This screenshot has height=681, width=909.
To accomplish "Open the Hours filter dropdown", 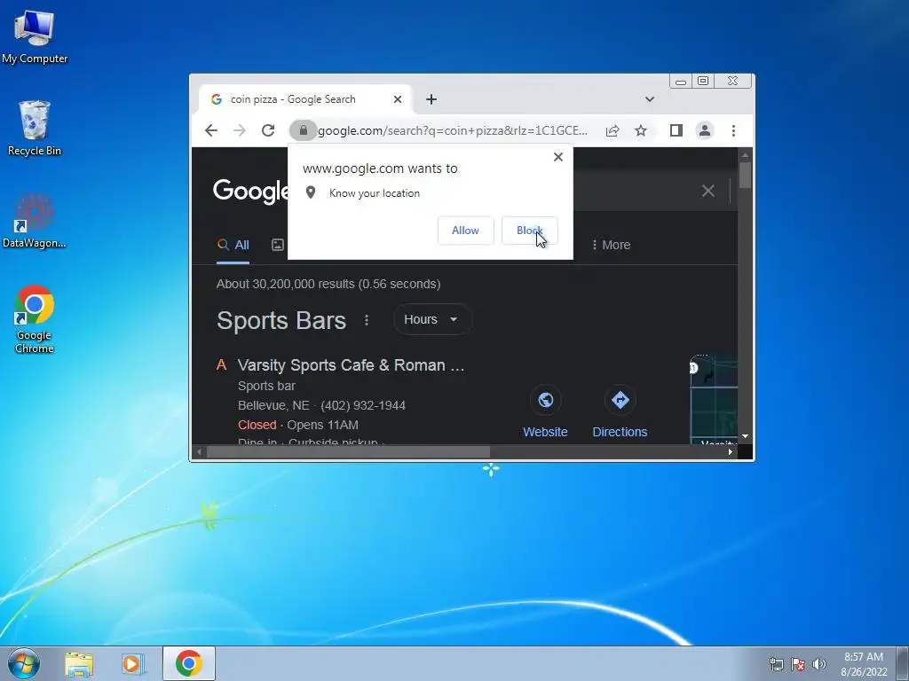I will pos(432,319).
